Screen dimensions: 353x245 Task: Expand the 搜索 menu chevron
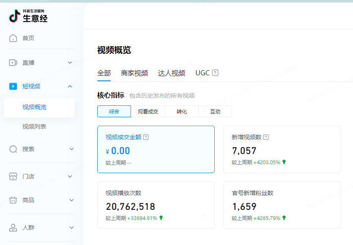tap(71, 149)
